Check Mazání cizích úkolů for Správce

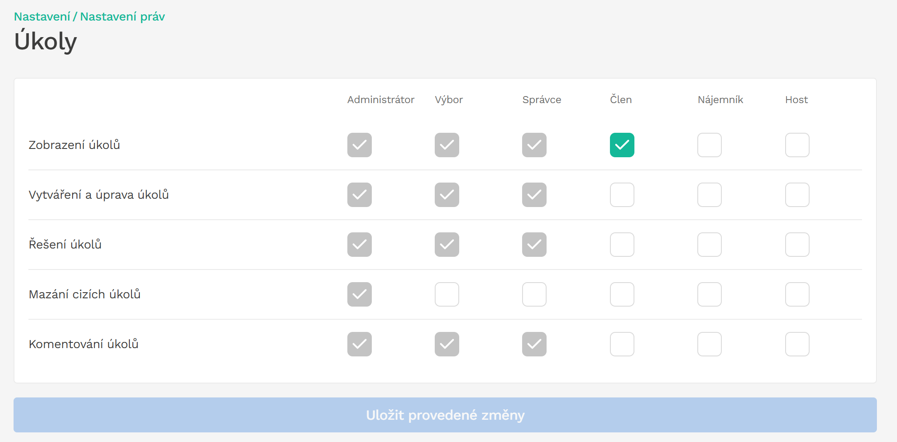pos(534,294)
